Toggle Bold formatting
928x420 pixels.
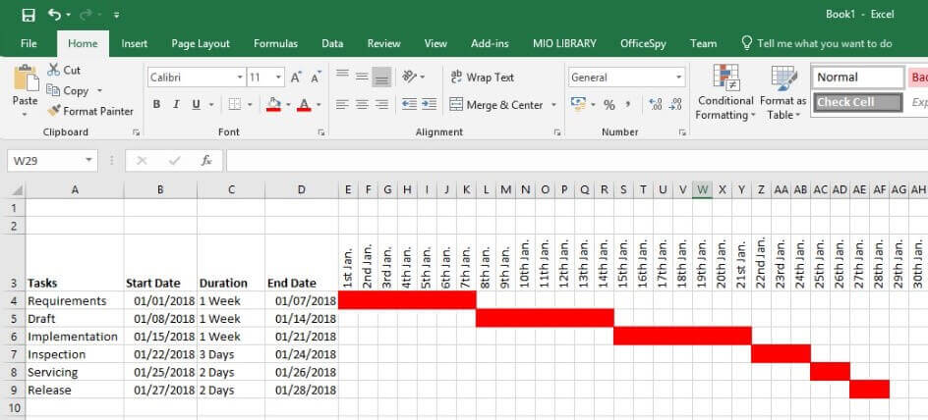click(x=156, y=105)
